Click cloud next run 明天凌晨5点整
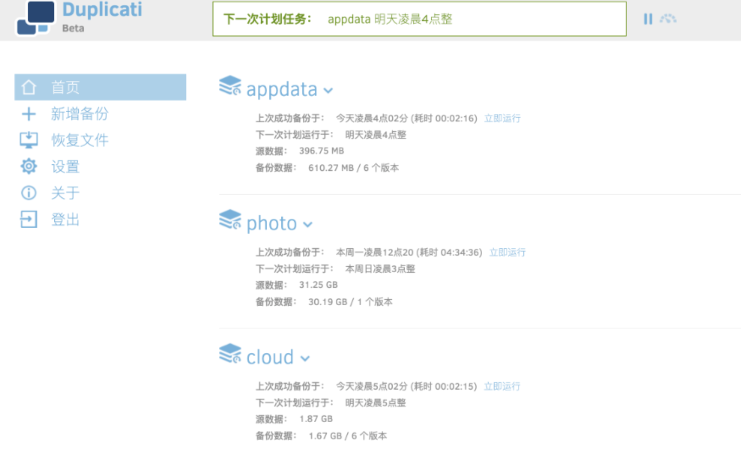The height and width of the screenshot is (465, 741). (x=375, y=402)
